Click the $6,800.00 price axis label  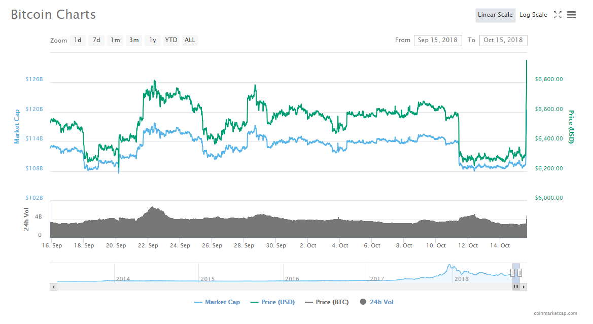(549, 80)
